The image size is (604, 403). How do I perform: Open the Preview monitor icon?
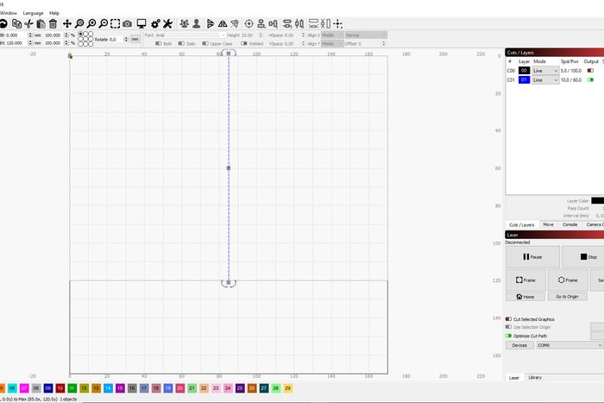142,23
